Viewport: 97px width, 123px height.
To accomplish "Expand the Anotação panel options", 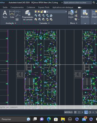I will (11, 23).
